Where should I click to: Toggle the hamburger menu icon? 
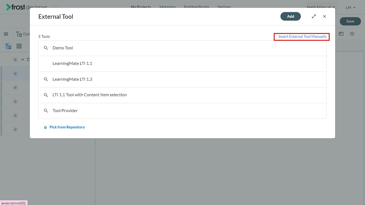click(6, 34)
